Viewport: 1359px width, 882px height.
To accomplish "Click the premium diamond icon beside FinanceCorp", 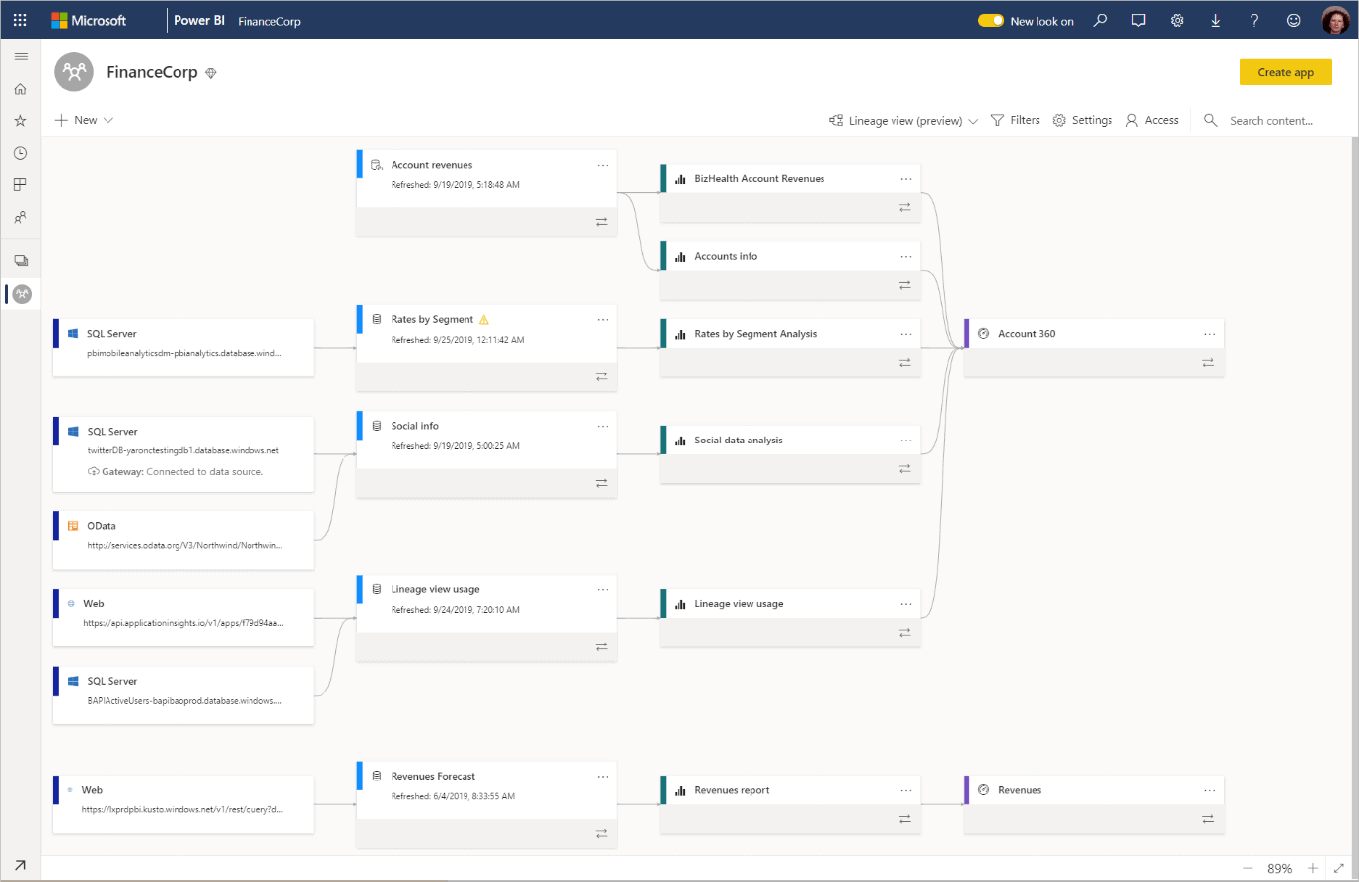I will point(210,73).
